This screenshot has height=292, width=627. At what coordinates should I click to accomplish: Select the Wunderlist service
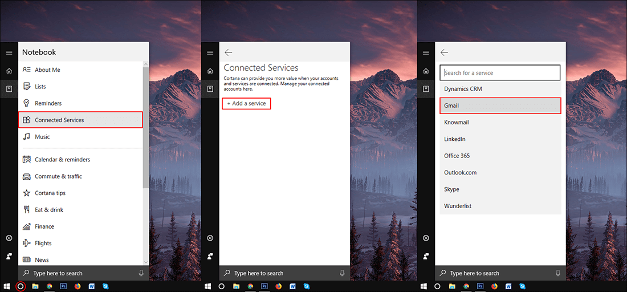(500, 206)
